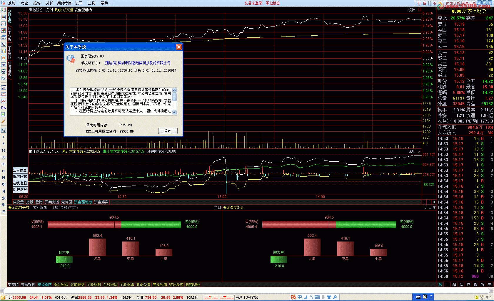
Task: Click the F5 chart switch icon
Action: click(4, 130)
